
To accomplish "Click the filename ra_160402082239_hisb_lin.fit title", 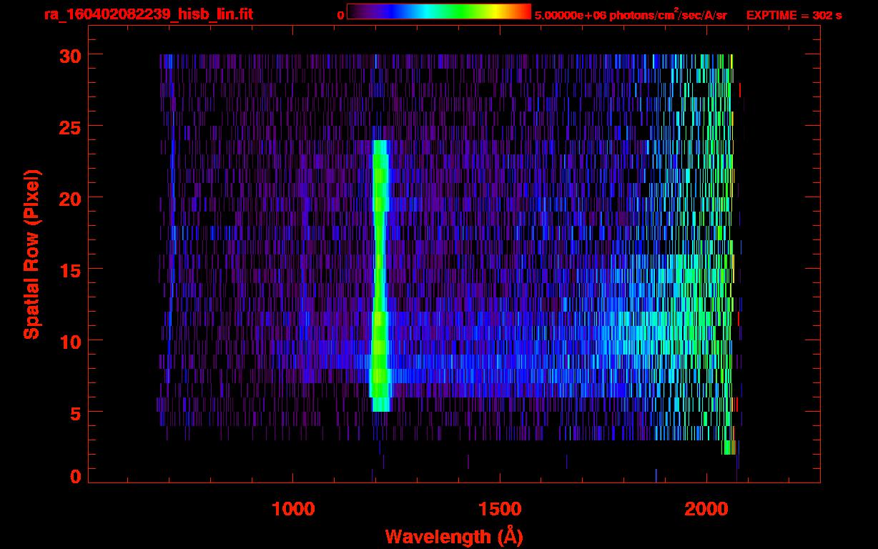I will (148, 14).
